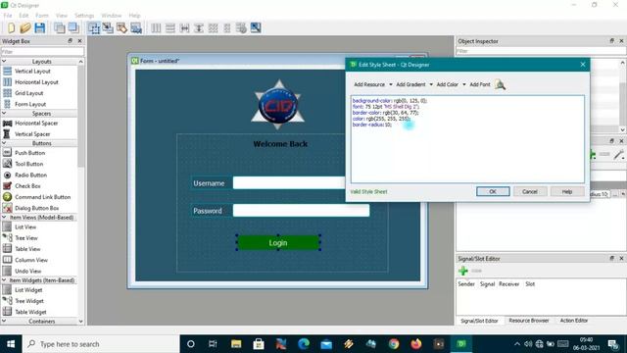Collapse Item Widgets (Item-Based) category

click(x=4, y=280)
